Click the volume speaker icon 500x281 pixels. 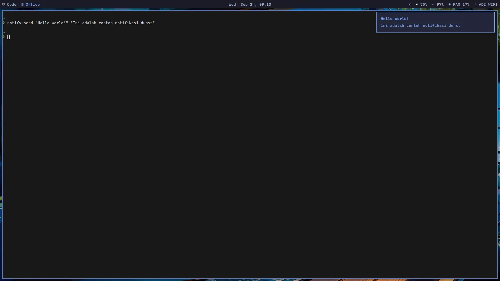click(417, 4)
